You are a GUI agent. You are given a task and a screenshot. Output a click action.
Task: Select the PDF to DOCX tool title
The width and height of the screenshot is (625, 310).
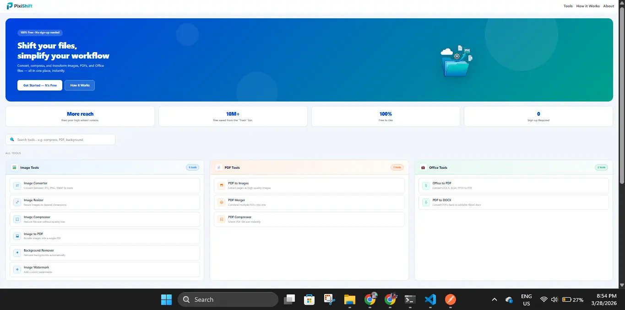click(x=442, y=200)
